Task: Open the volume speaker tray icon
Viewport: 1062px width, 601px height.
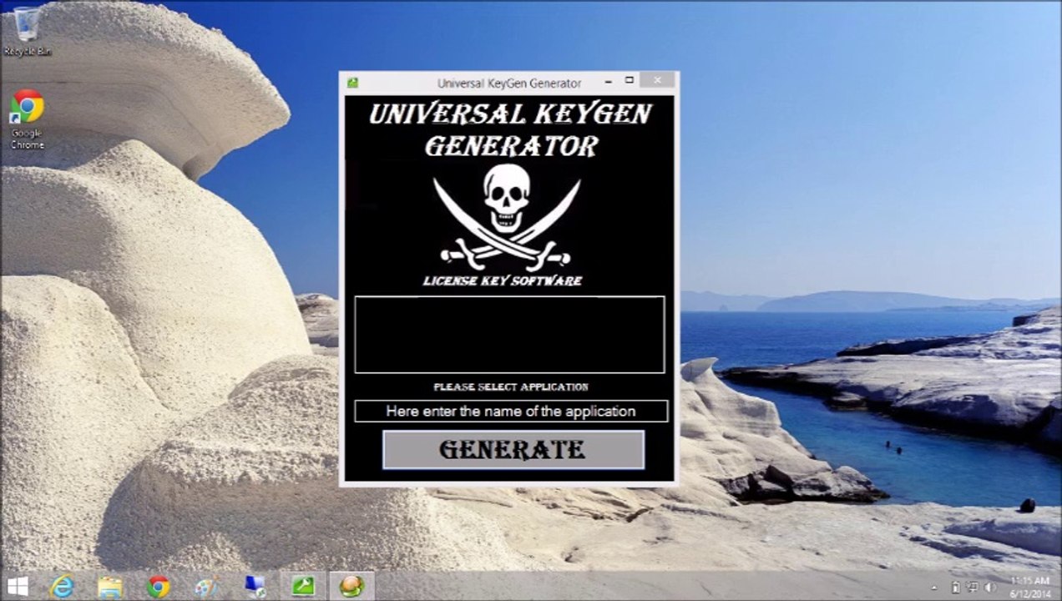Action: pyautogui.click(x=990, y=588)
